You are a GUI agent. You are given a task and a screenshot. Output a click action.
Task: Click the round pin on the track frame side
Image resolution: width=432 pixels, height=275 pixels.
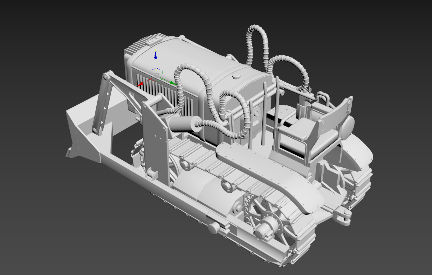coord(213,228)
